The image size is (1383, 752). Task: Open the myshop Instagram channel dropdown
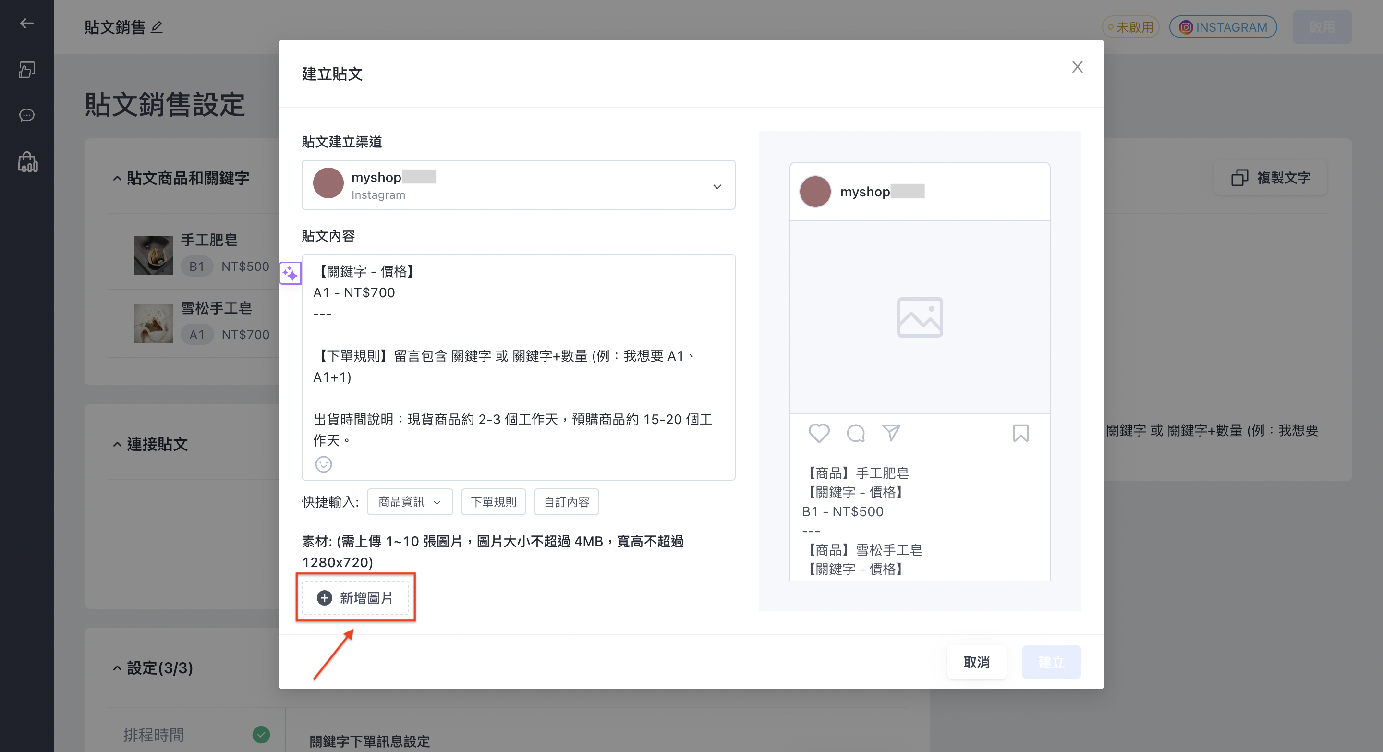(x=518, y=185)
